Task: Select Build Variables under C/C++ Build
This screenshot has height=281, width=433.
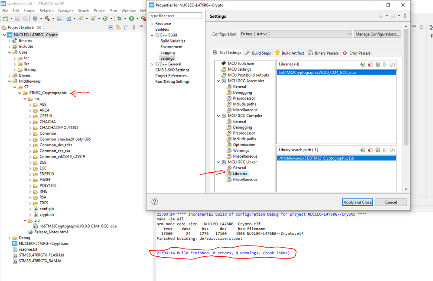Action: point(173,41)
